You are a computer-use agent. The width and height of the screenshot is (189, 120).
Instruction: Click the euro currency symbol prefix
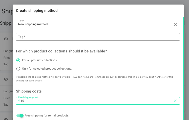(x=19, y=101)
